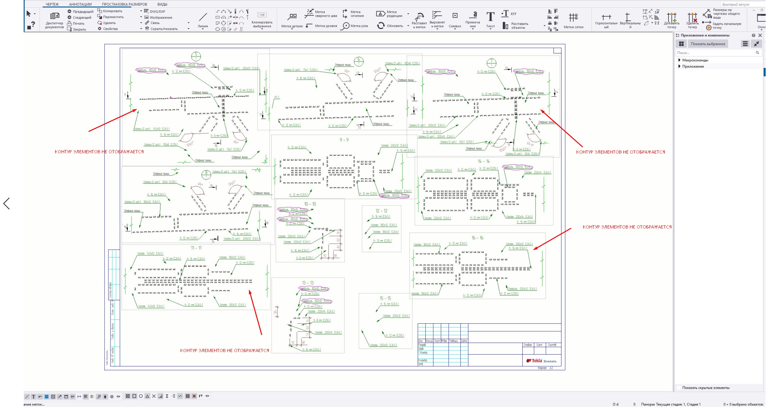The height and width of the screenshot is (408, 768).
Task: Click the Свойства button in ribbon
Action: 108,29
